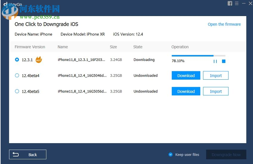Click file name iPhone11,8_12.4_16G5056d...
The width and height of the screenshot is (253, 164).
[82, 91]
